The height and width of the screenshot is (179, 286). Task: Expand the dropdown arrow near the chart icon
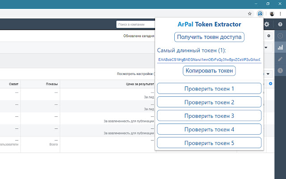[x=266, y=48]
